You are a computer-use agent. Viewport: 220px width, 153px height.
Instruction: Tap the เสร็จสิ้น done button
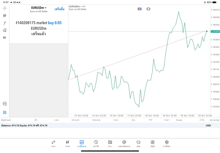[59, 9]
